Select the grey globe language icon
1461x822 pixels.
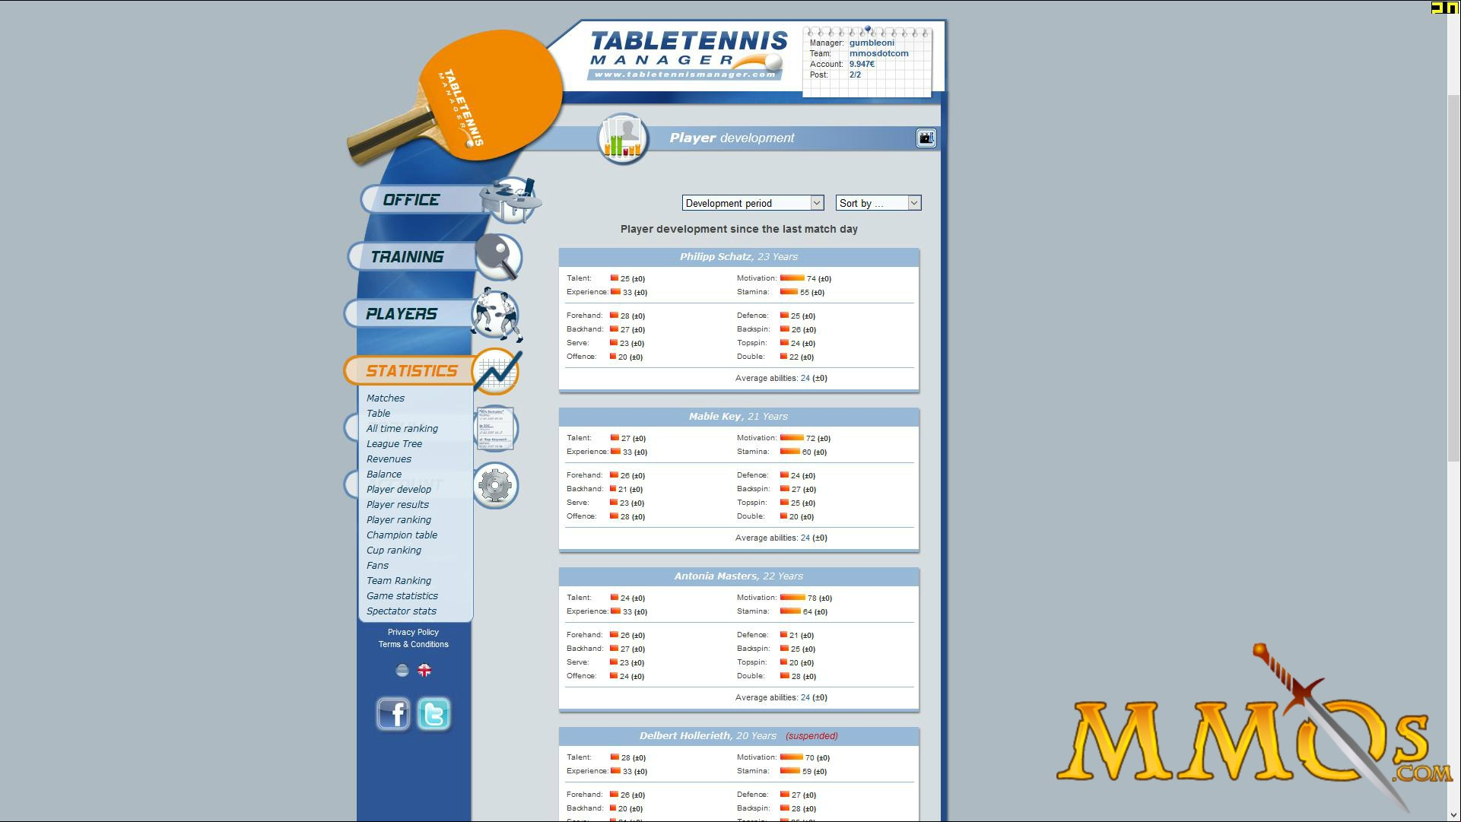click(x=402, y=671)
